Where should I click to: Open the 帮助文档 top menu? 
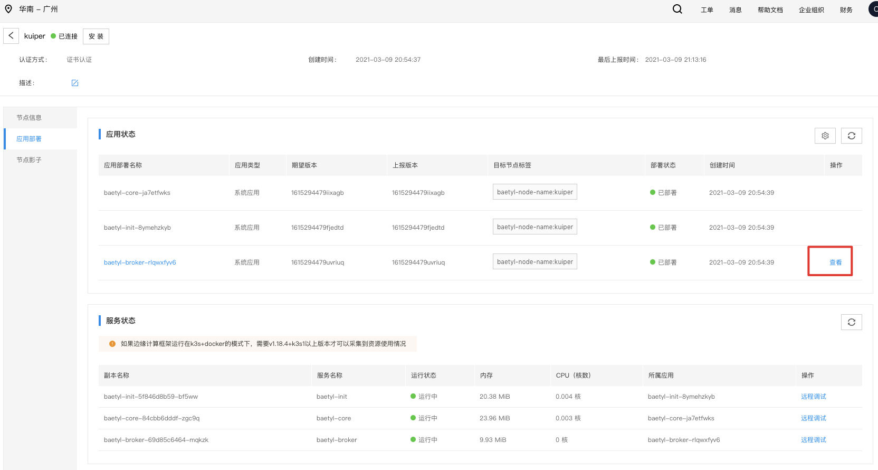770,10
